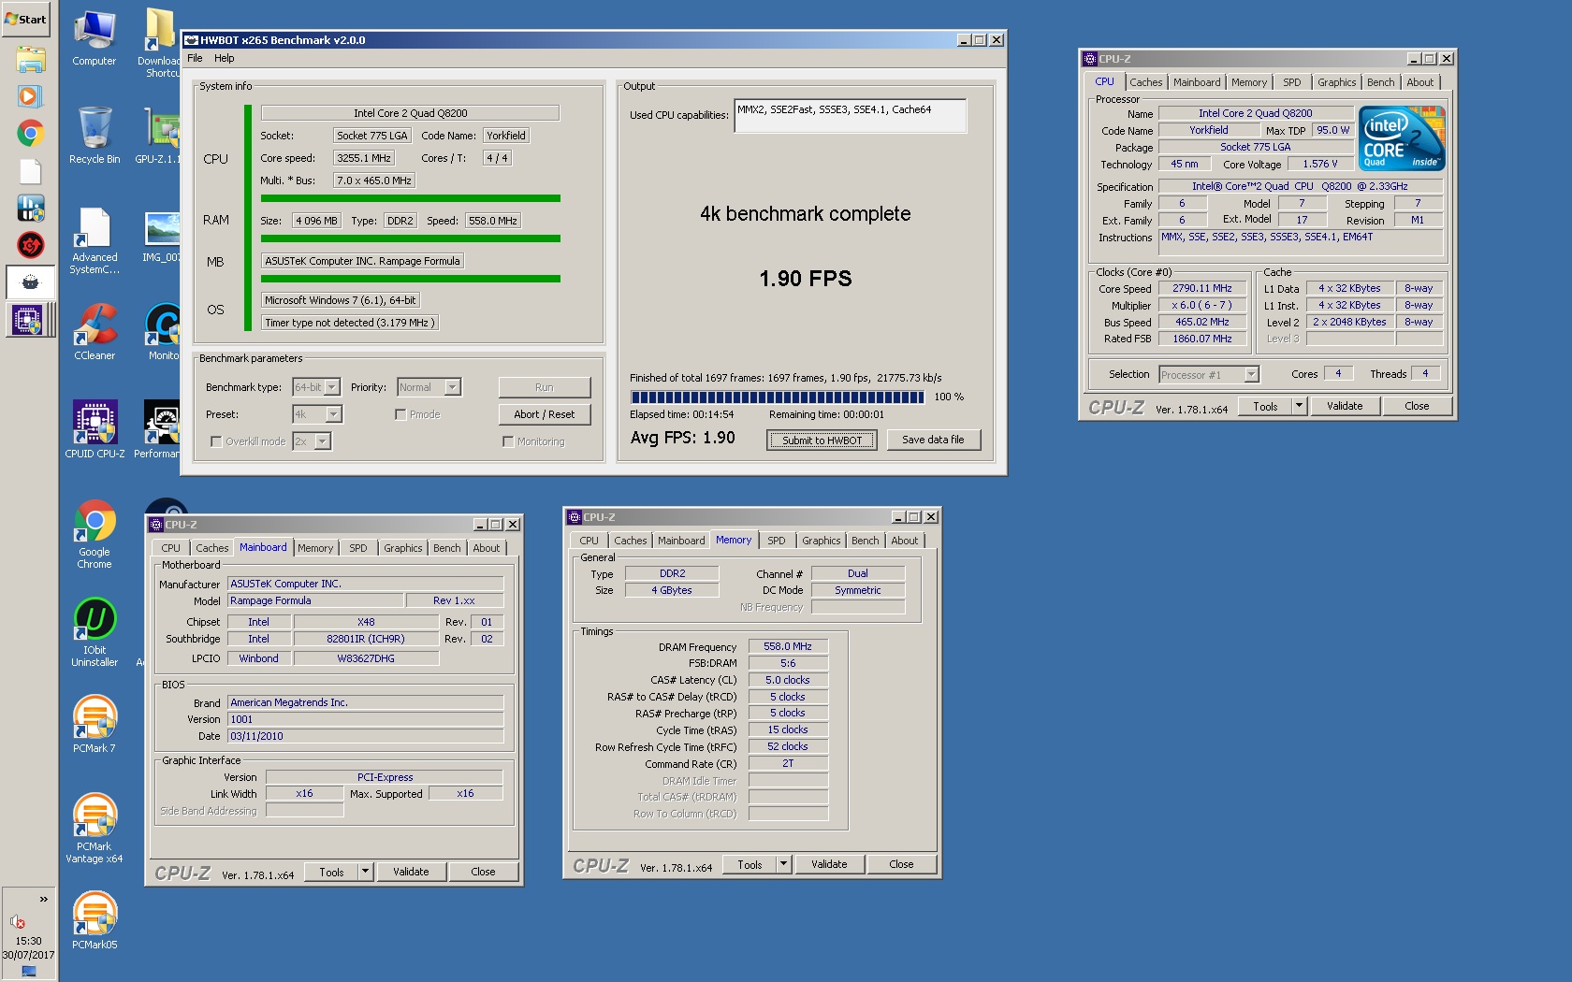Open the Recycle Bin icon
1572x982 pixels.
point(95,135)
